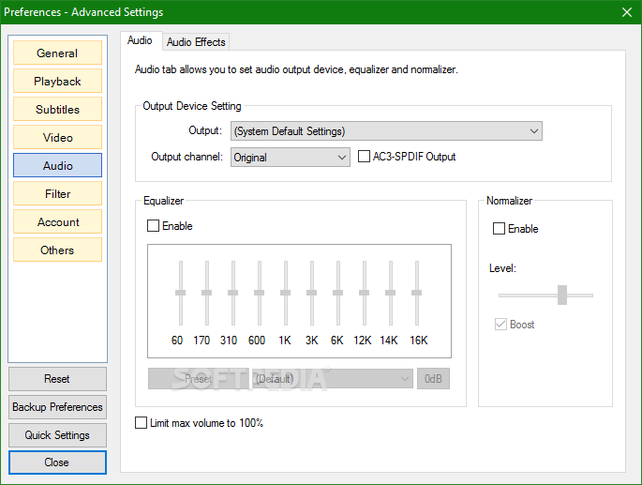The width and height of the screenshot is (642, 485).
Task: Click the Normalizer Level slider handle
Action: click(562, 296)
